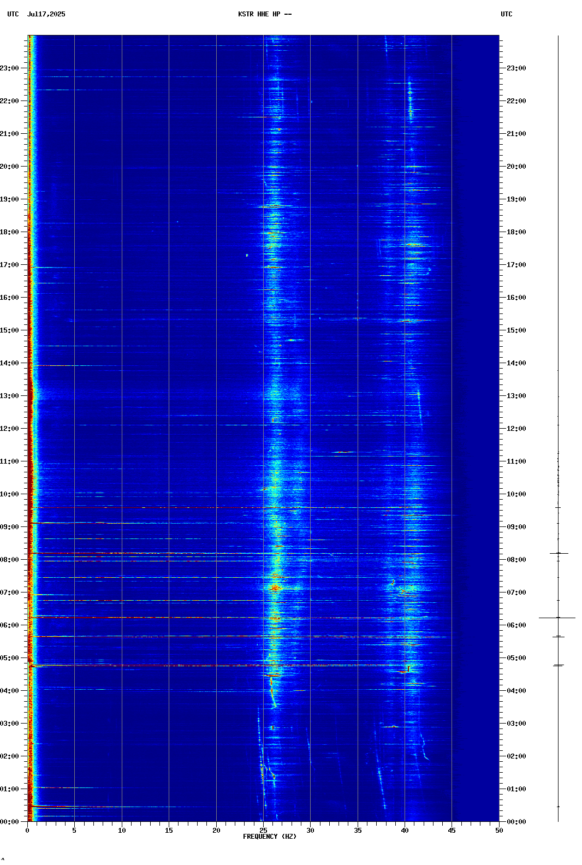Click the 12:00 label on the left time axis

[x=9, y=429]
